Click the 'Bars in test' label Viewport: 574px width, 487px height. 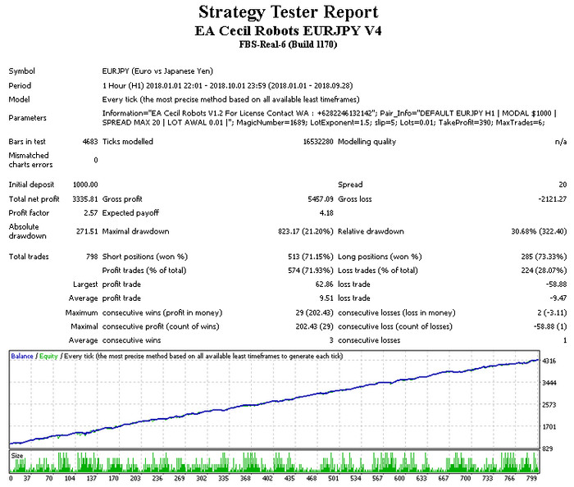tap(27, 142)
